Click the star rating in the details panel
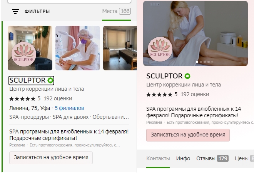Image resolution: width=254 pixels, height=173 pixels. [159, 95]
